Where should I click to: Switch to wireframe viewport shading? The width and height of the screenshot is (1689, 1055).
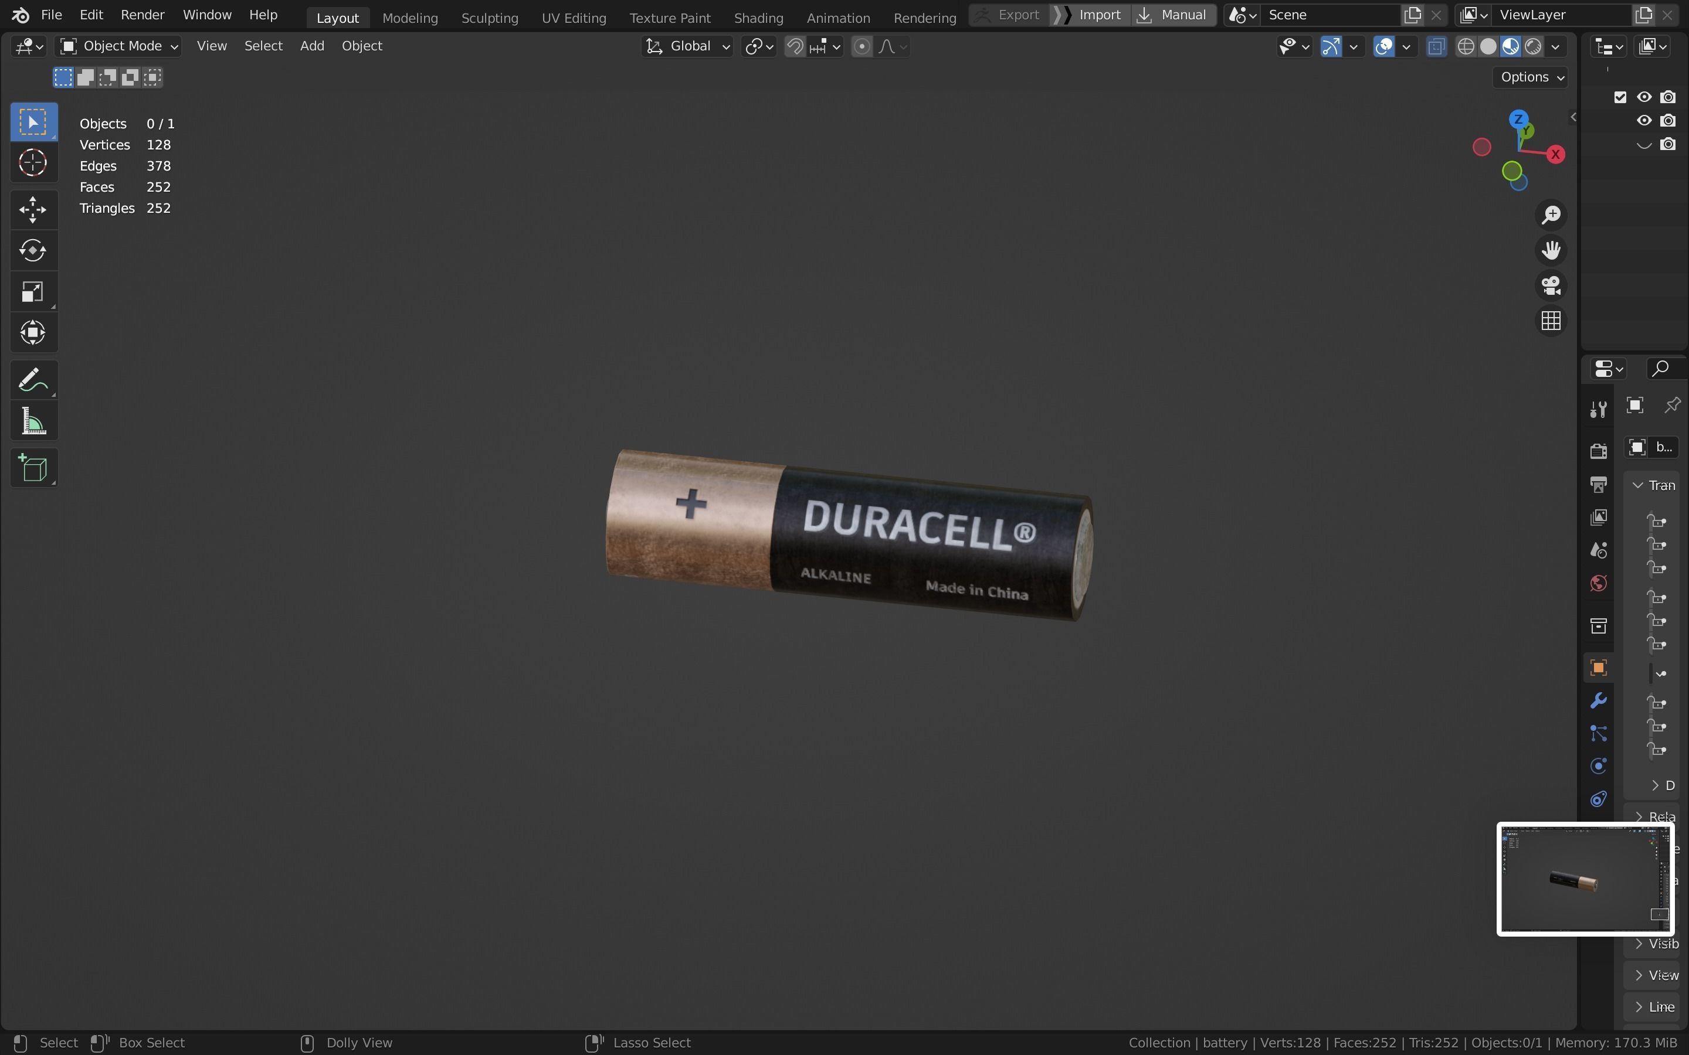click(1466, 46)
